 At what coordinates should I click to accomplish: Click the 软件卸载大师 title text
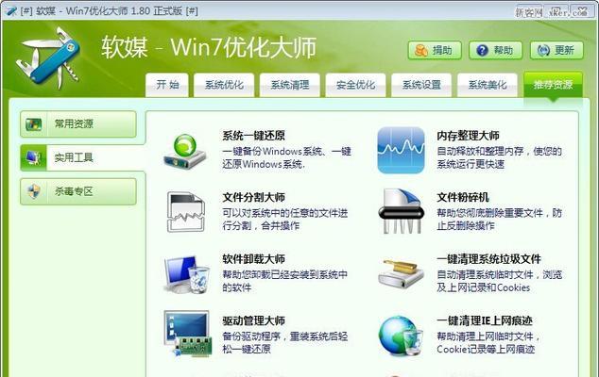coord(253,259)
